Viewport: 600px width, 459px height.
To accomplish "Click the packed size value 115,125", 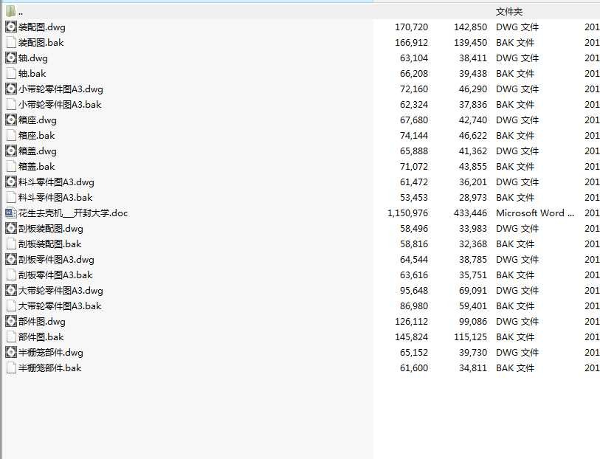I will [470, 337].
